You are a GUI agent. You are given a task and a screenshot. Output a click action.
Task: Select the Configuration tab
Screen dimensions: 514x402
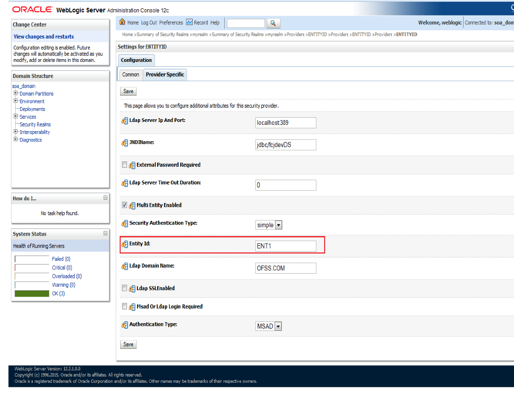[136, 61]
